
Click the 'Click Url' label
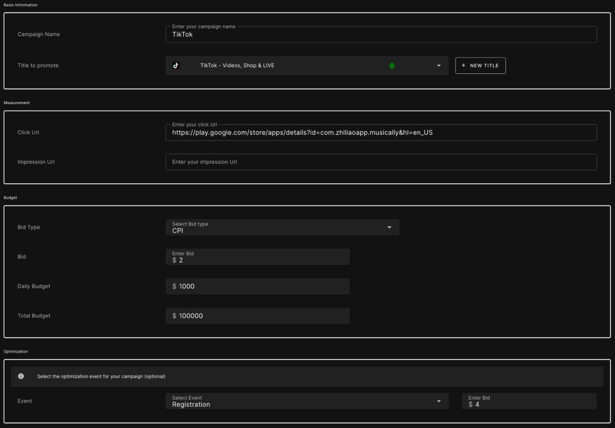coord(28,132)
